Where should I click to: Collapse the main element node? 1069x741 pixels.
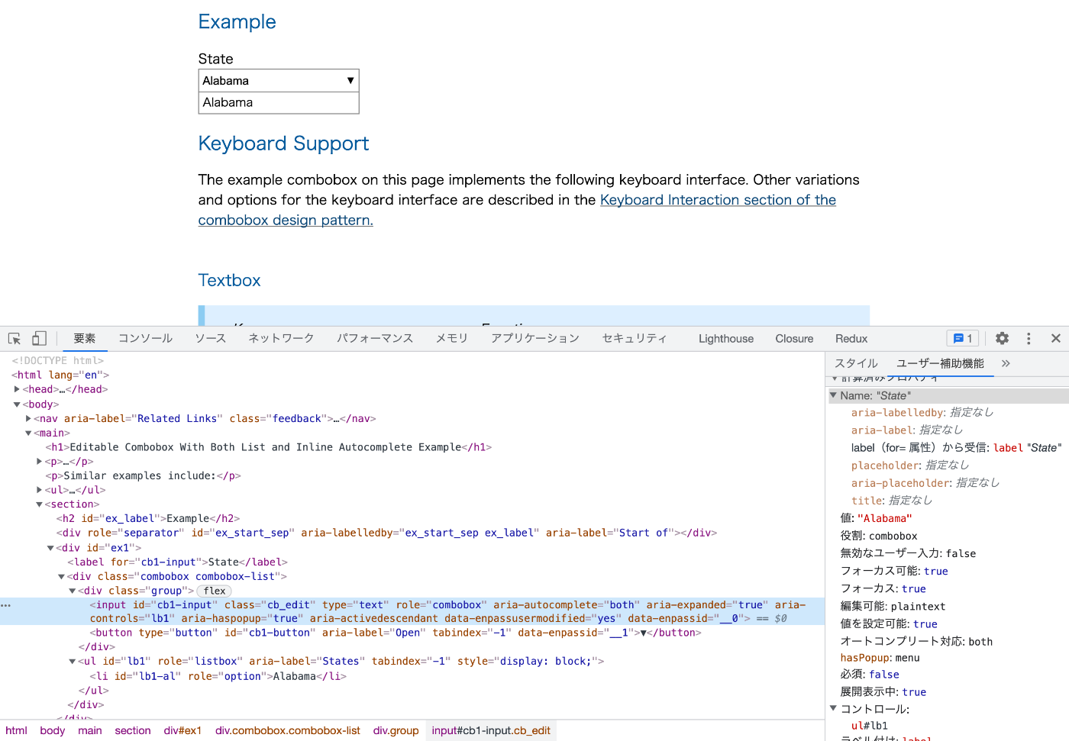(x=28, y=433)
